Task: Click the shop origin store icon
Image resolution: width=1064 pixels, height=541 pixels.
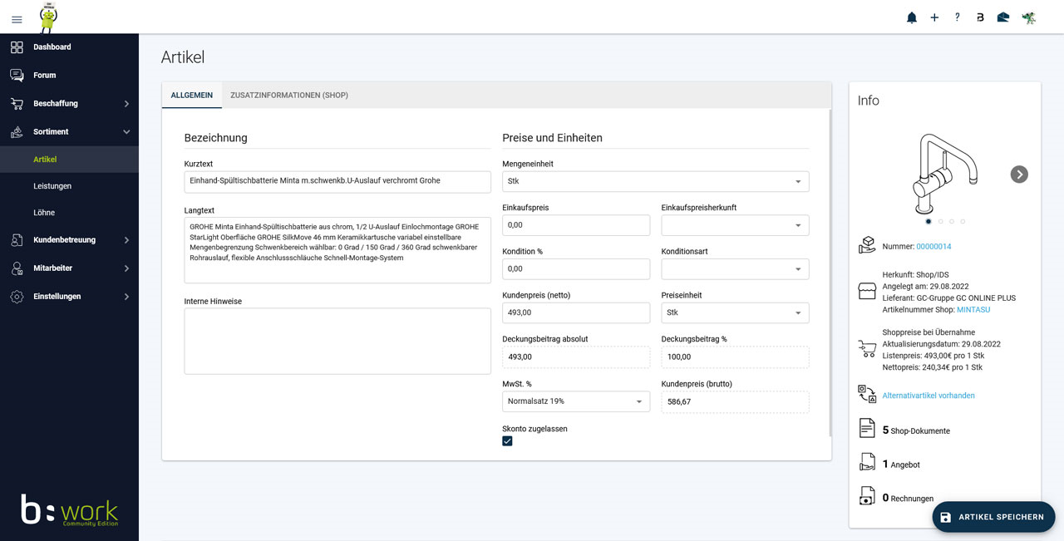Action: pos(867,291)
